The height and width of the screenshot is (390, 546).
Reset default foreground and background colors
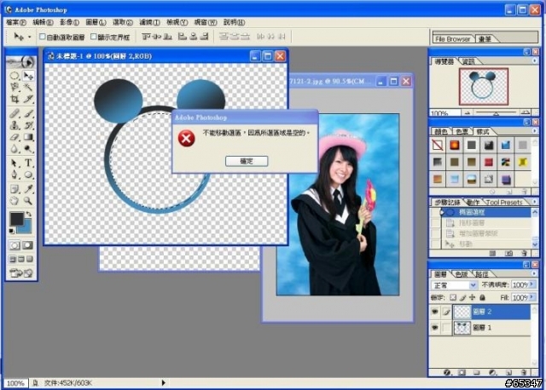click(12, 231)
